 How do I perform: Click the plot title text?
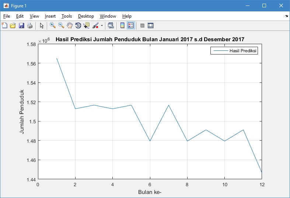coord(150,39)
